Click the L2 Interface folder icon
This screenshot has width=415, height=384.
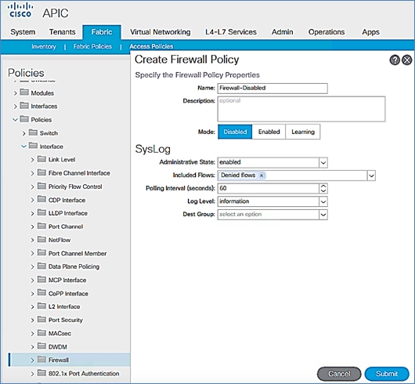[41, 306]
